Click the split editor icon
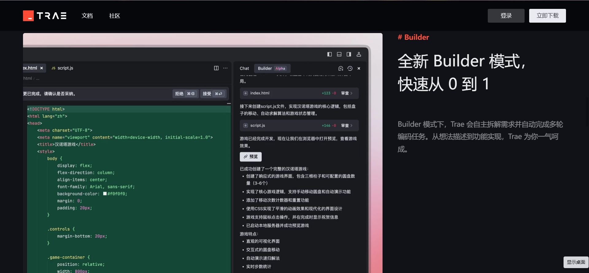589x273 pixels. (x=216, y=68)
